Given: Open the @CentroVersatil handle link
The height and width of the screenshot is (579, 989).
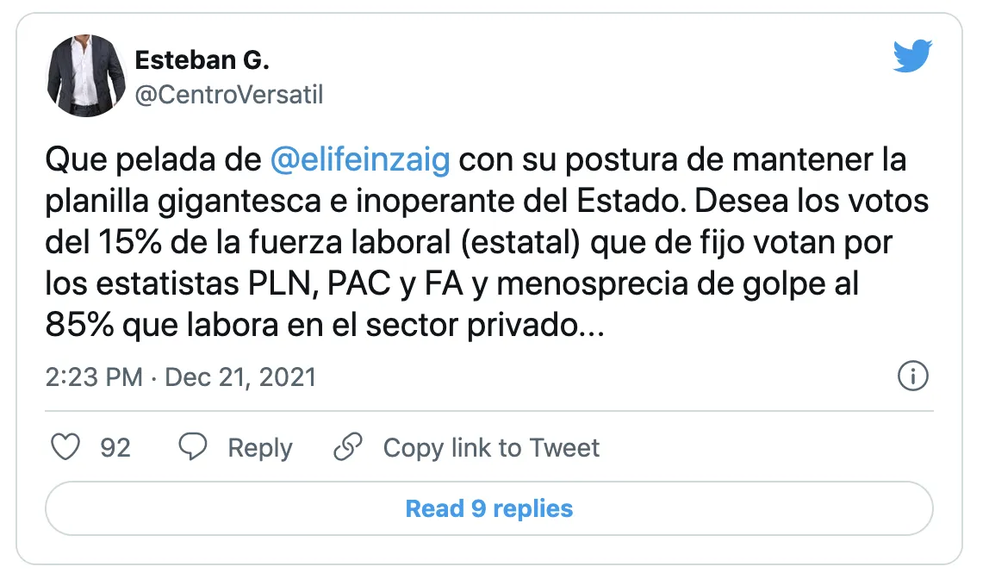Looking at the screenshot, I should (229, 94).
